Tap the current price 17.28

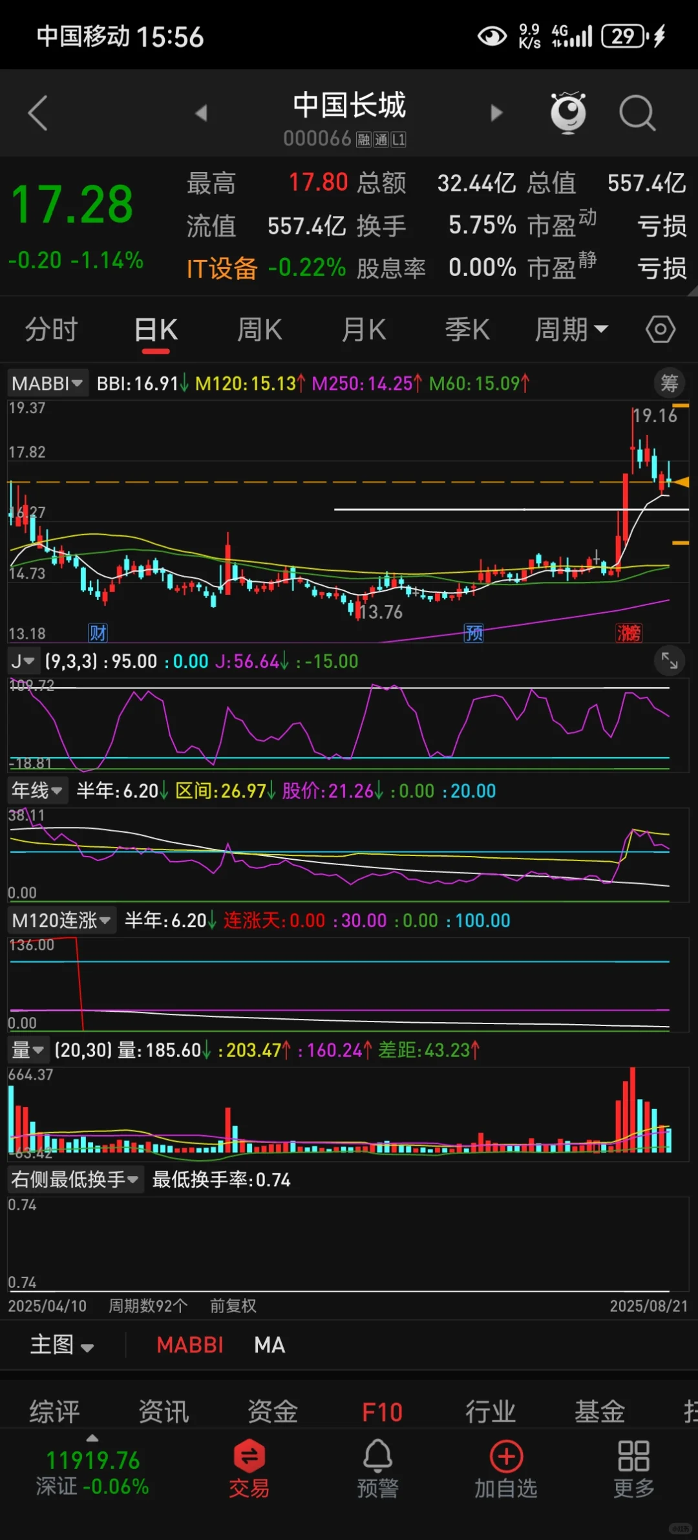[x=72, y=204]
